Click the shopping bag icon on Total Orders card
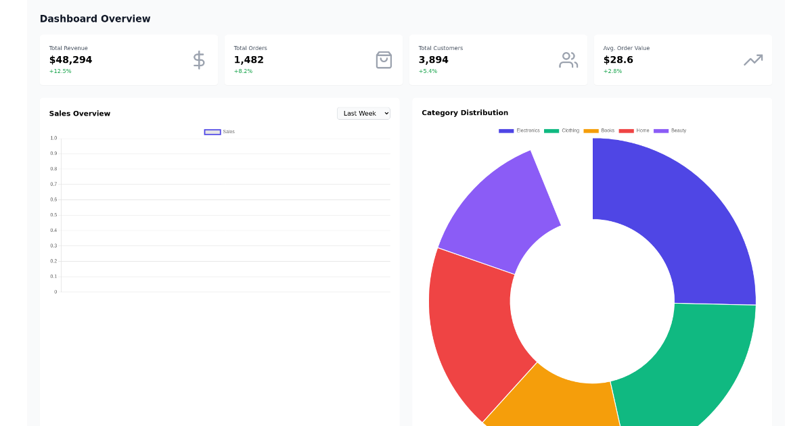Viewport: 812px width, 426px height. 384,60
